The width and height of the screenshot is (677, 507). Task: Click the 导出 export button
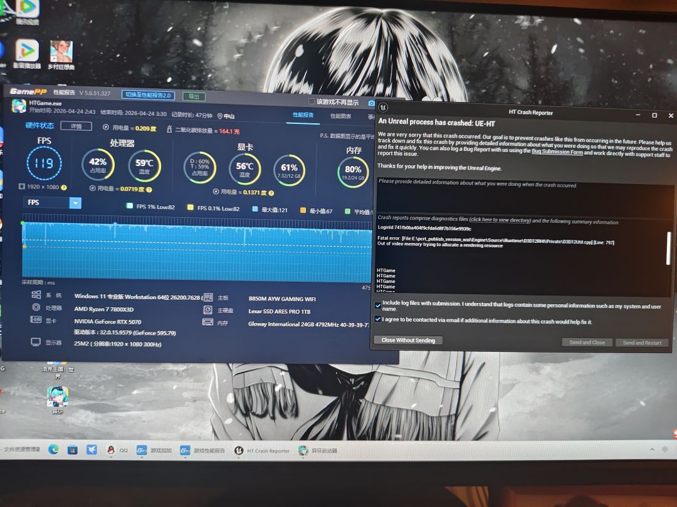[194, 96]
